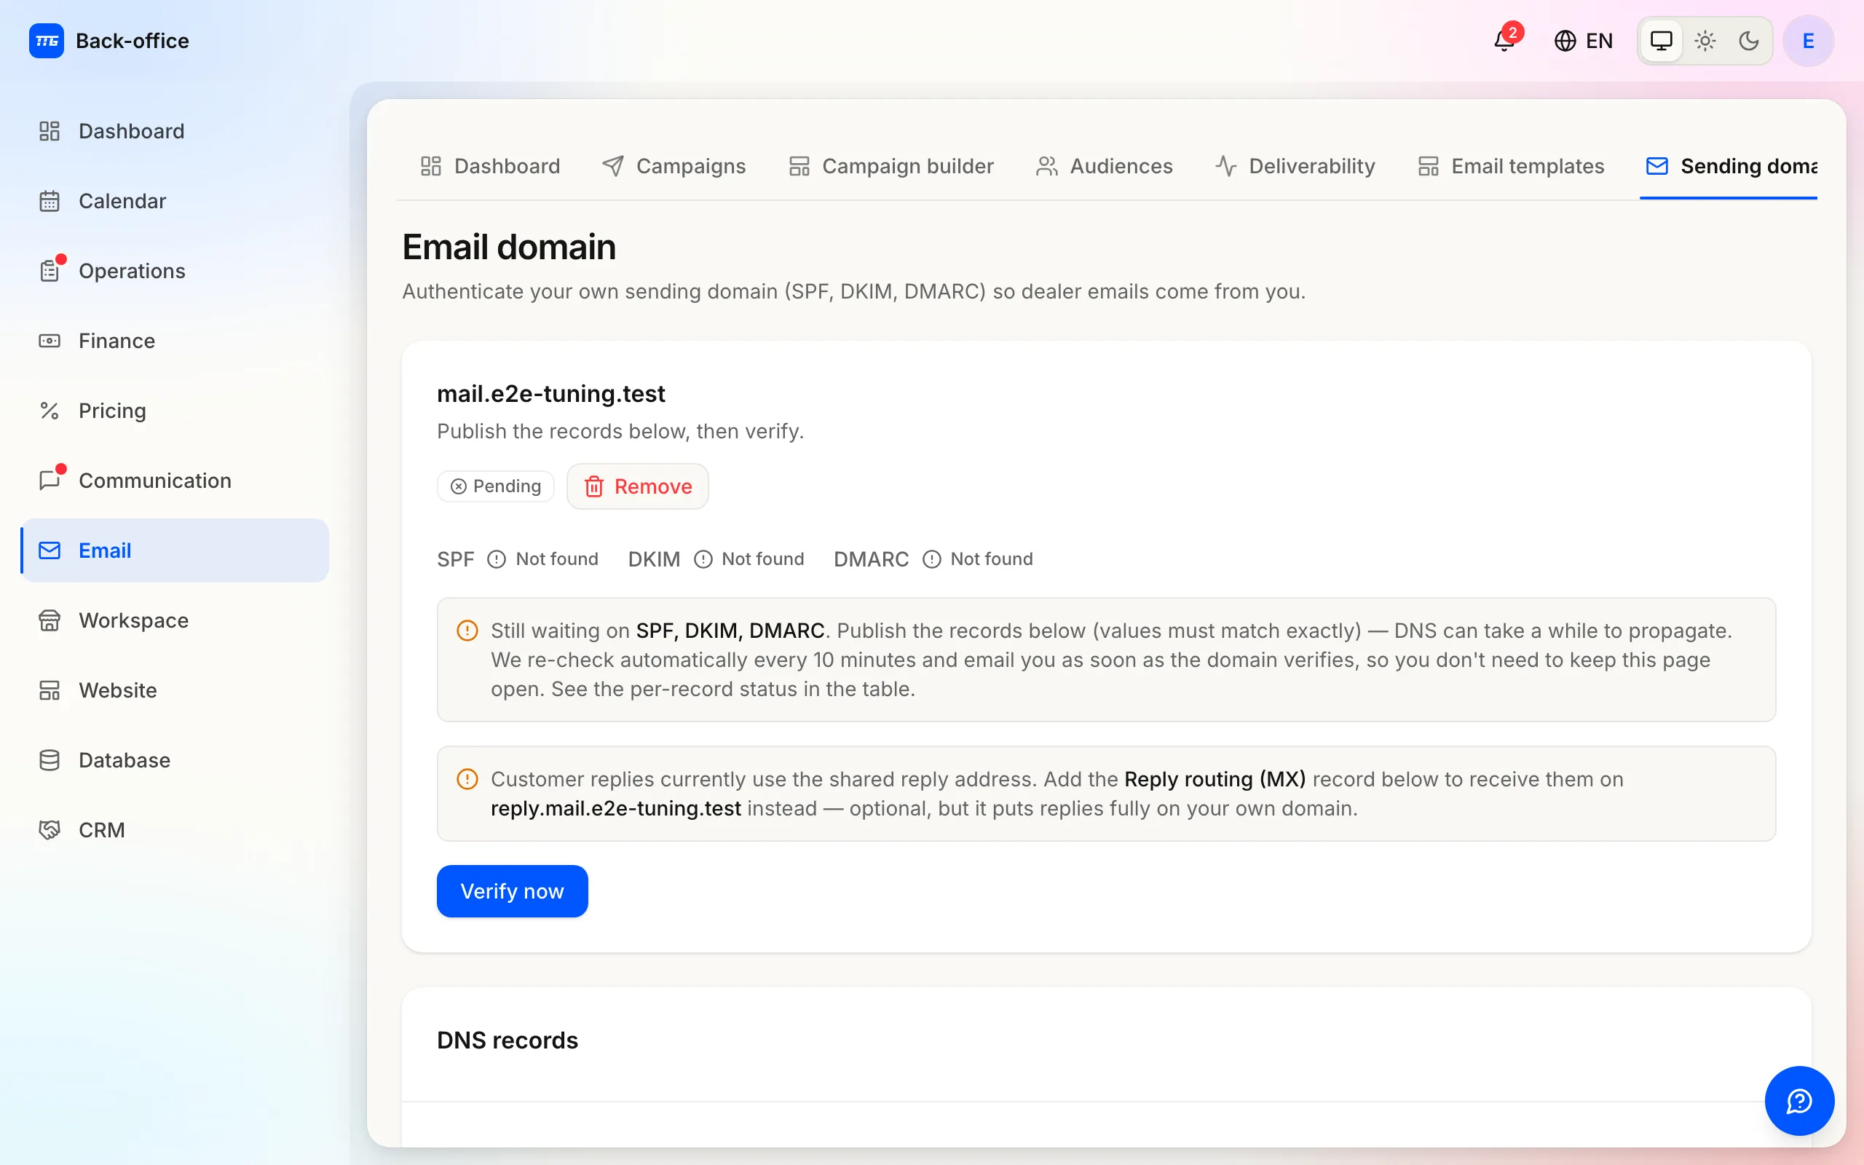Click the warning icon in SPF waiting notice
The height and width of the screenshot is (1165, 1864).
(x=467, y=631)
